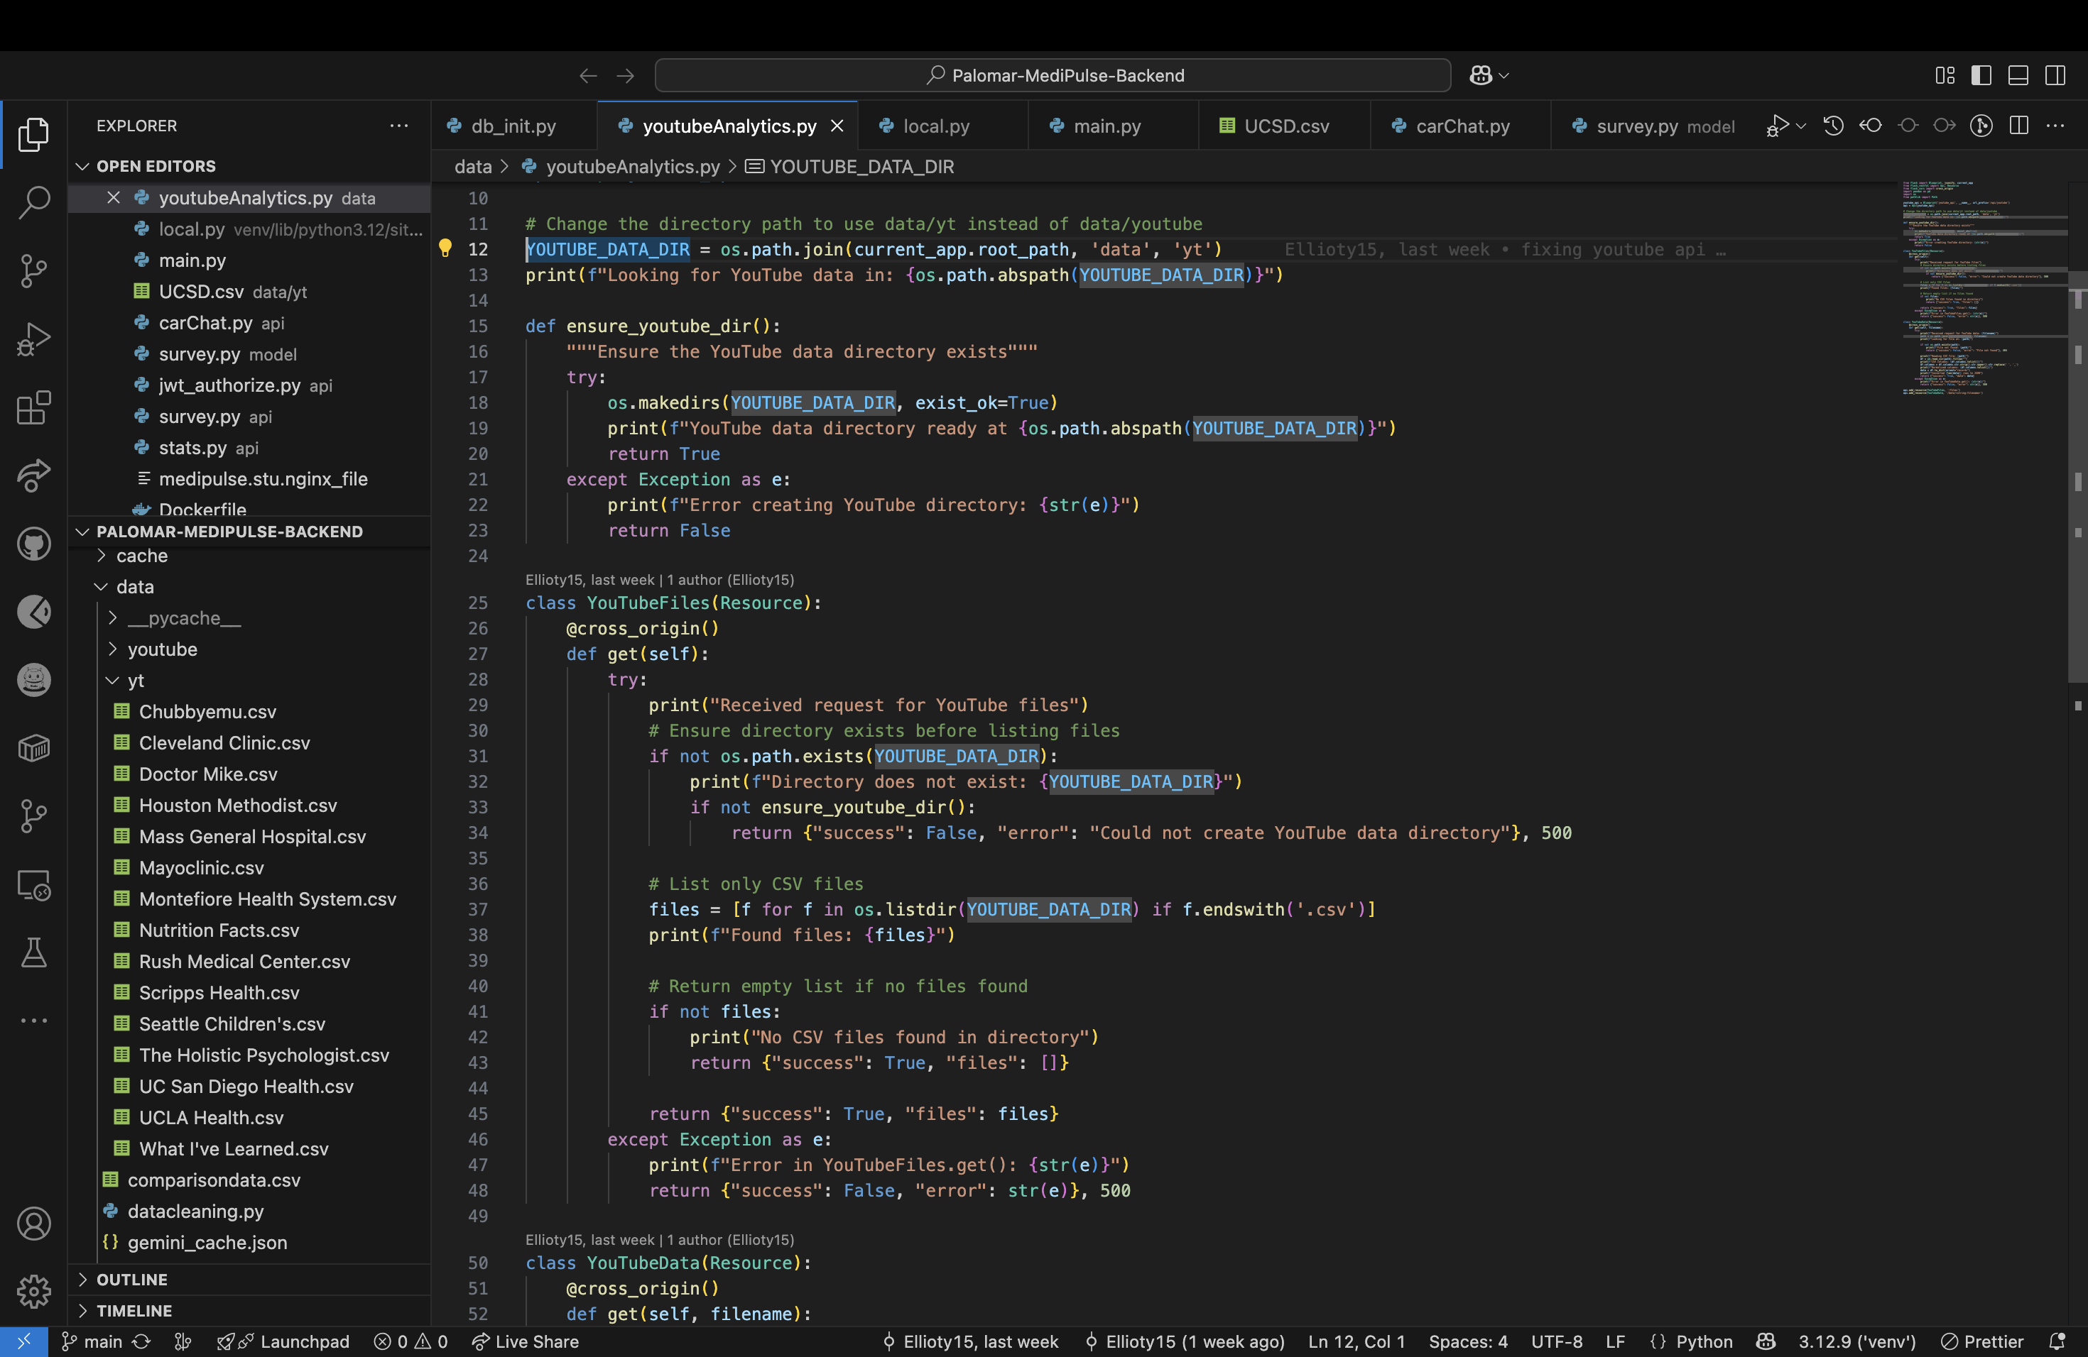
Task: Expand the youtube folder
Action: (163, 649)
